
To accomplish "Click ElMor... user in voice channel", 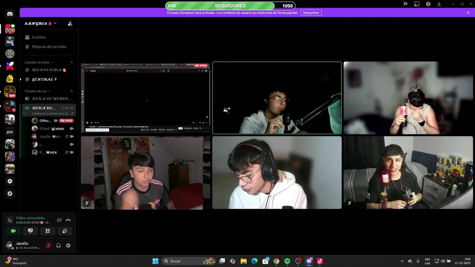I will tap(45, 121).
